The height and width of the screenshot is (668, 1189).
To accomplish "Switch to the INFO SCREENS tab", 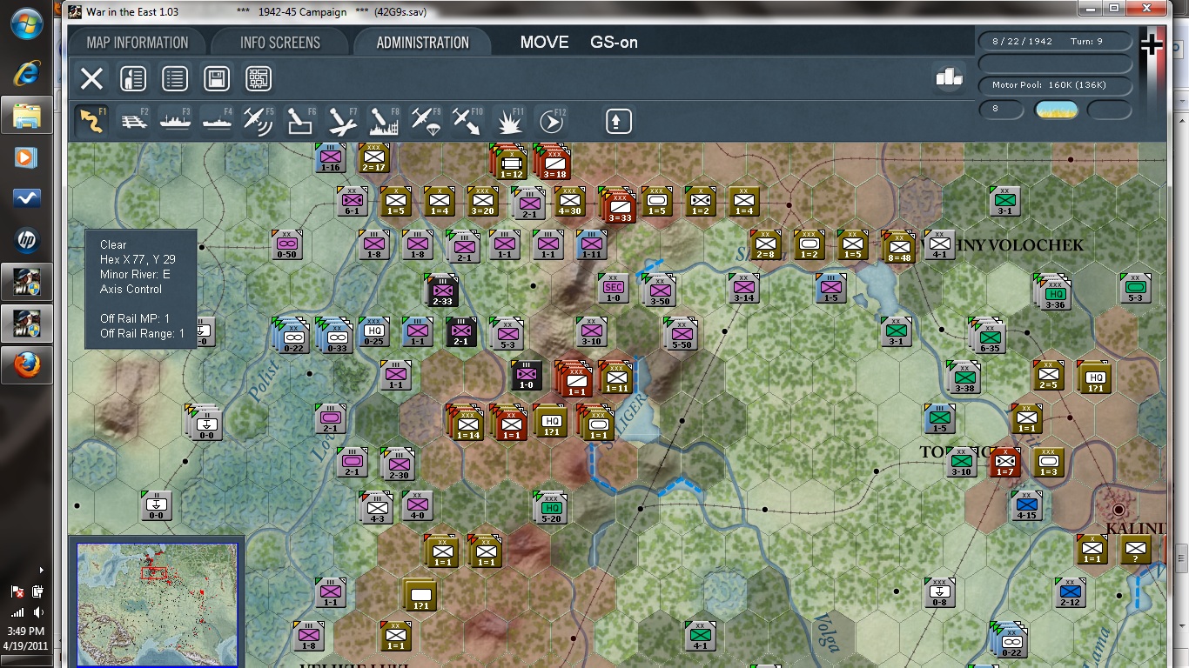I will 280,42.
